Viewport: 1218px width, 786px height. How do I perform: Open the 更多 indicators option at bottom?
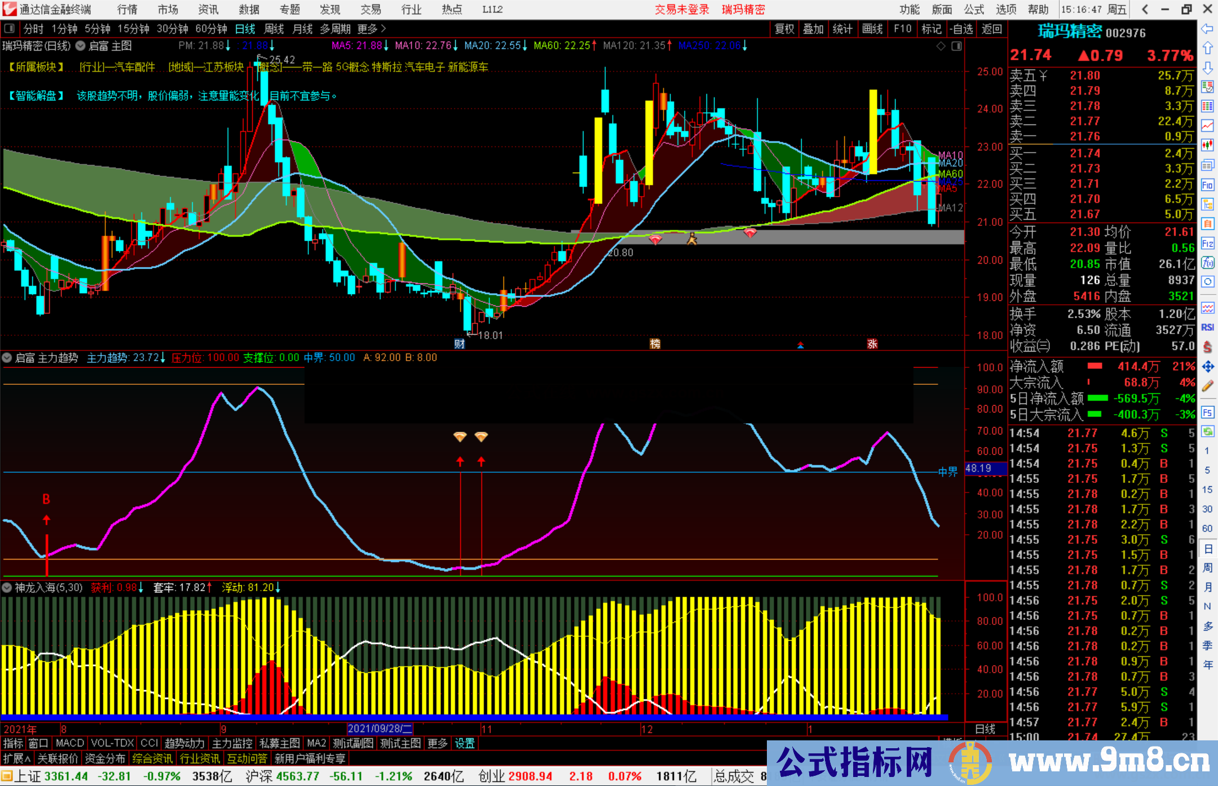point(437,743)
